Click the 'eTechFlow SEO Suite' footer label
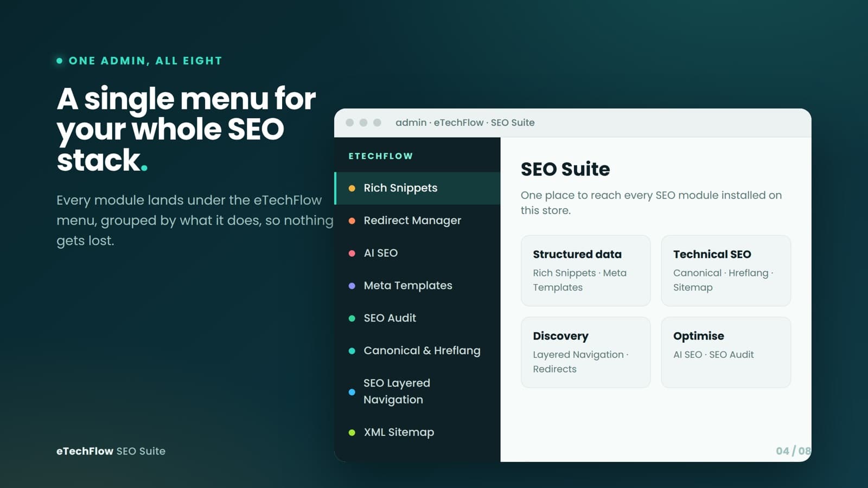Screen dimensions: 868x488 pyautogui.click(x=111, y=451)
